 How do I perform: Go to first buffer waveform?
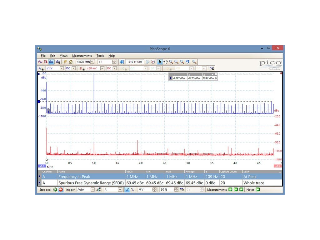pyautogui.click(x=122, y=62)
